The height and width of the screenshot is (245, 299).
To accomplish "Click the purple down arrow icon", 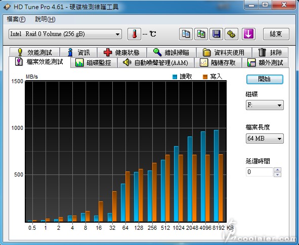I will point(248,34).
